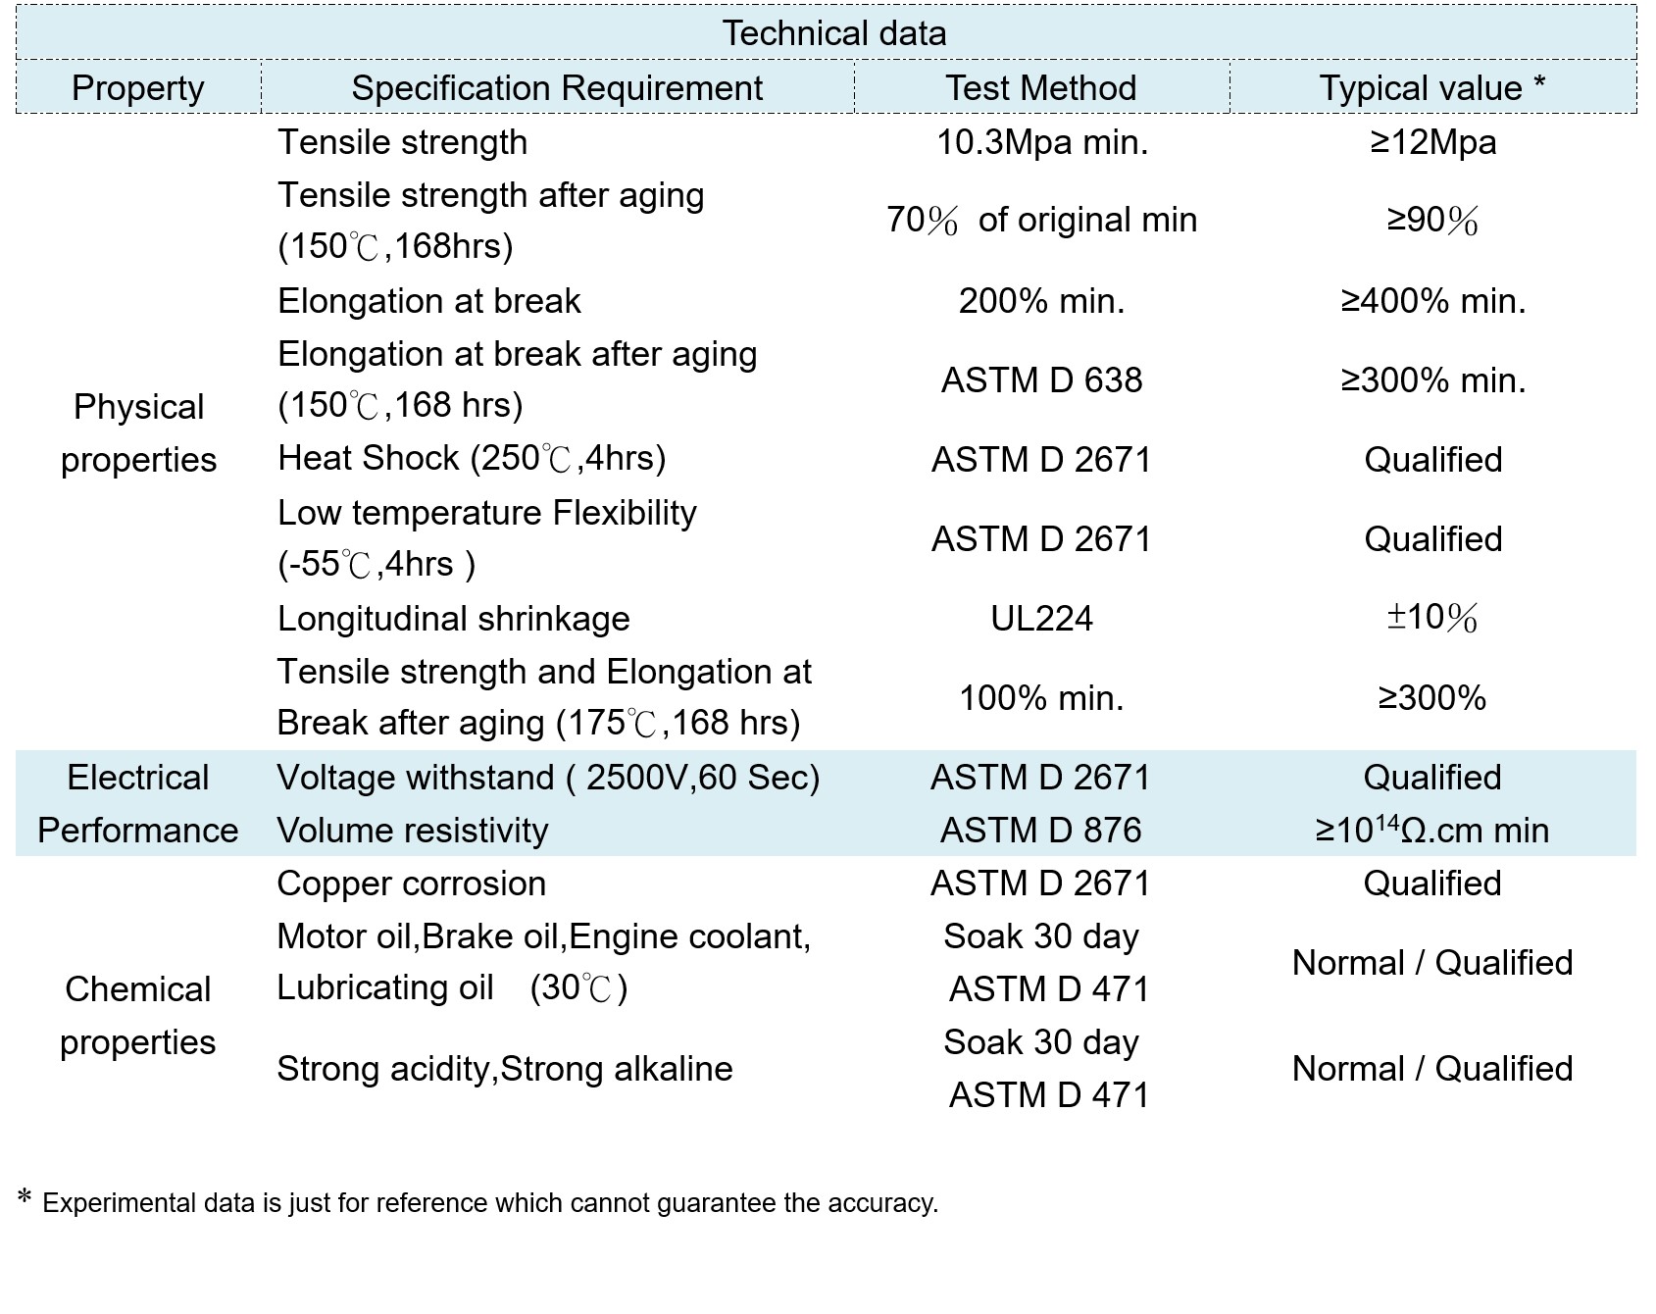Click the Test Method column header
1656x1314 pixels.
click(x=1040, y=88)
